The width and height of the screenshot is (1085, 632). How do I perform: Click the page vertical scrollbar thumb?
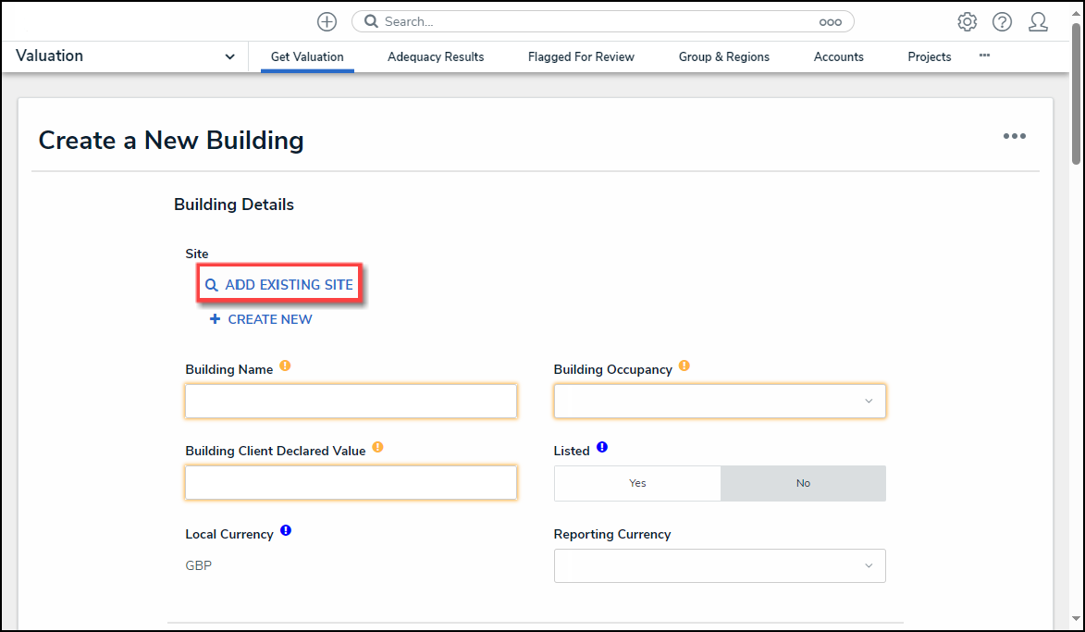(x=1076, y=93)
